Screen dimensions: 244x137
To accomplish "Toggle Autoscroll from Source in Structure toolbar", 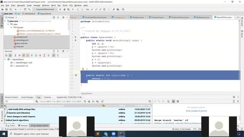I will point(58,56).
